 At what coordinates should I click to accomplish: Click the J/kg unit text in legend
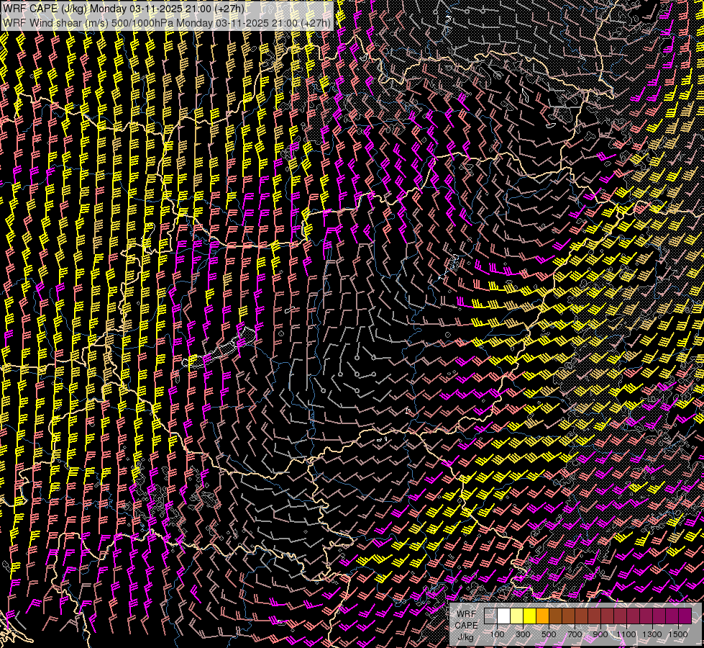coord(465,636)
